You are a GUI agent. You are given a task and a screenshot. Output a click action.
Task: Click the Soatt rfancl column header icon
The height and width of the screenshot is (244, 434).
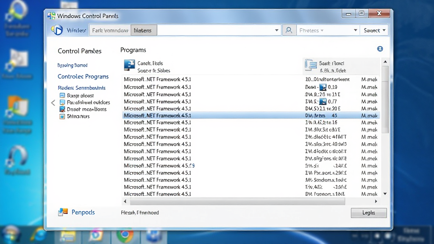point(311,65)
